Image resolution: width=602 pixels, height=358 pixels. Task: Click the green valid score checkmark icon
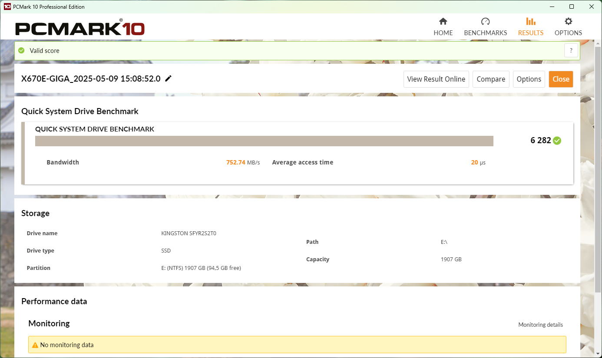coord(21,50)
